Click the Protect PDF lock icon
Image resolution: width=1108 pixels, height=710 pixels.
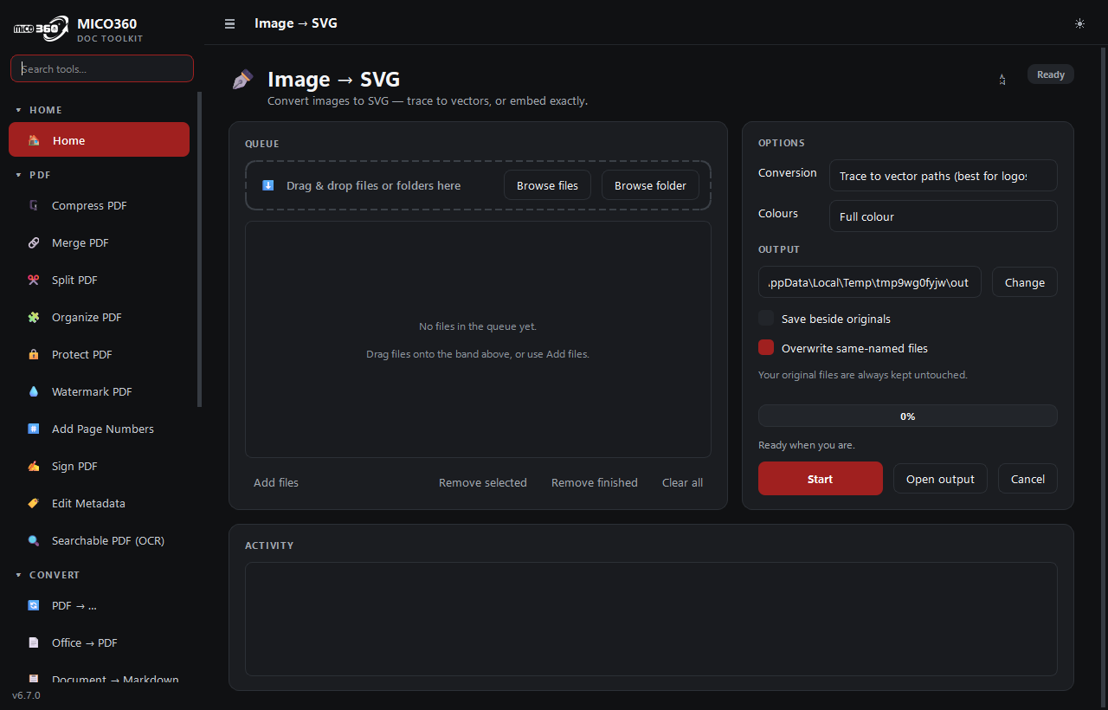34,355
